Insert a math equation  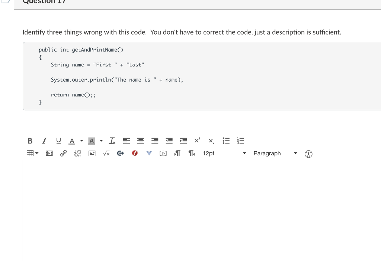[x=106, y=153]
